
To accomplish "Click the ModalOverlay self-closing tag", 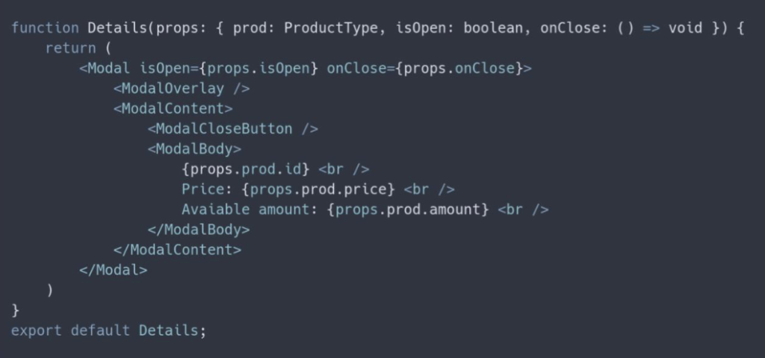I will tap(182, 89).
